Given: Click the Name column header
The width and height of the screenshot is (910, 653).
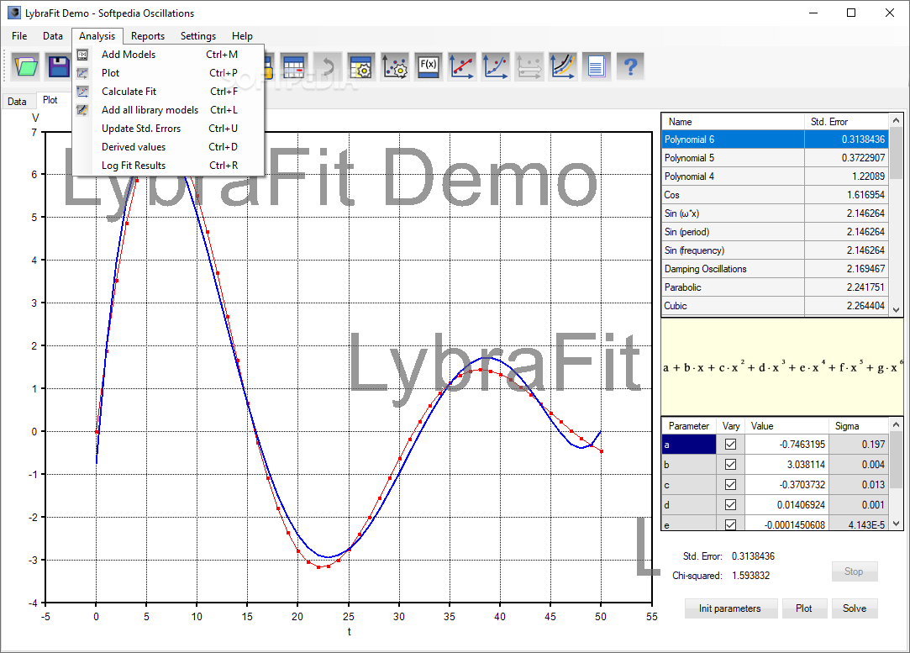Looking at the screenshot, I should 733,122.
